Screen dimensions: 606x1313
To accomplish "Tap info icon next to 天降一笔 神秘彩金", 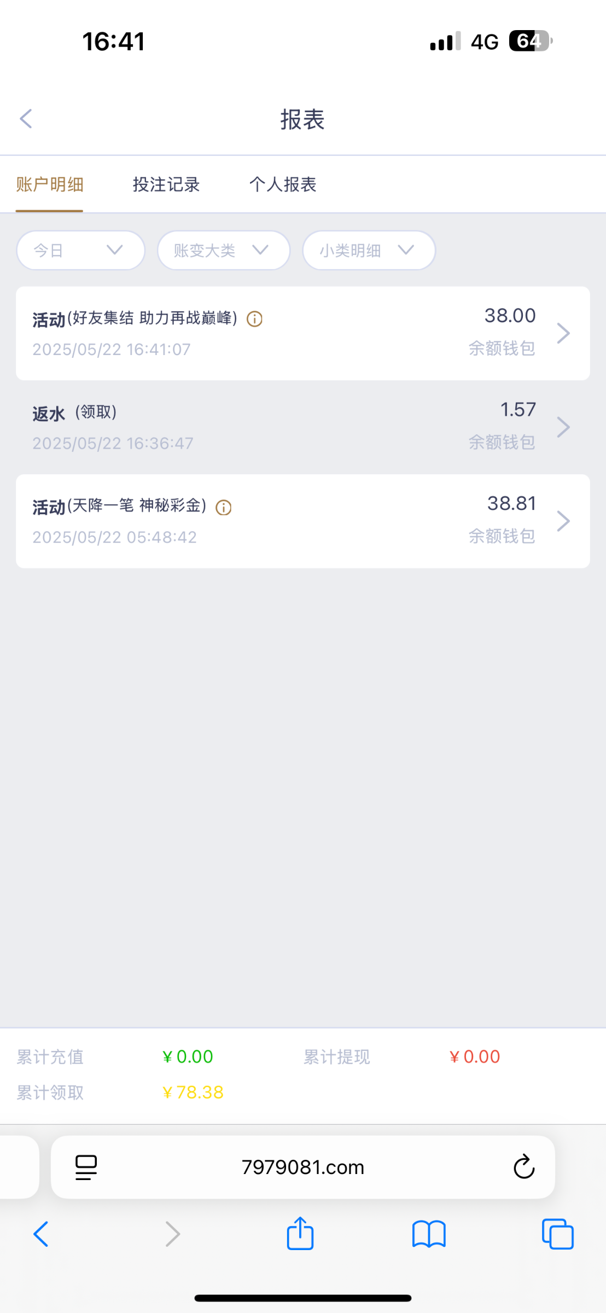I will point(224,508).
